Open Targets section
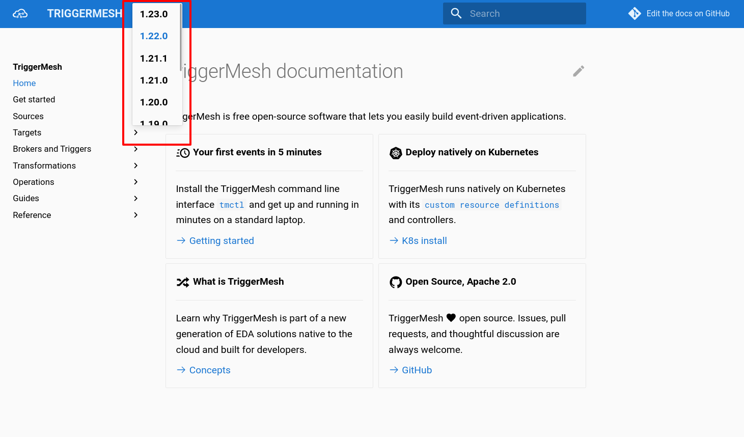Viewport: 744px width, 437px height. point(27,132)
